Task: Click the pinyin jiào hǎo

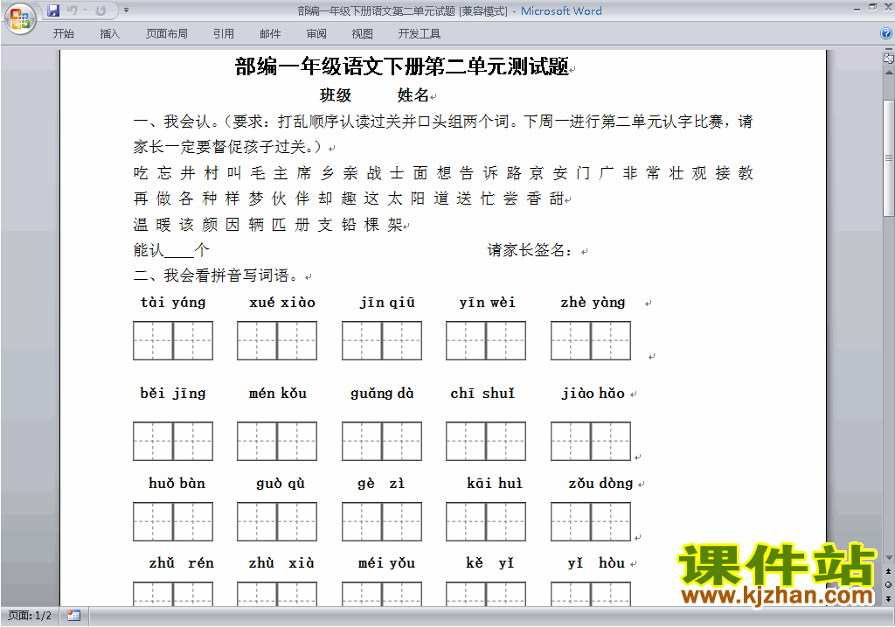Action: click(x=593, y=393)
